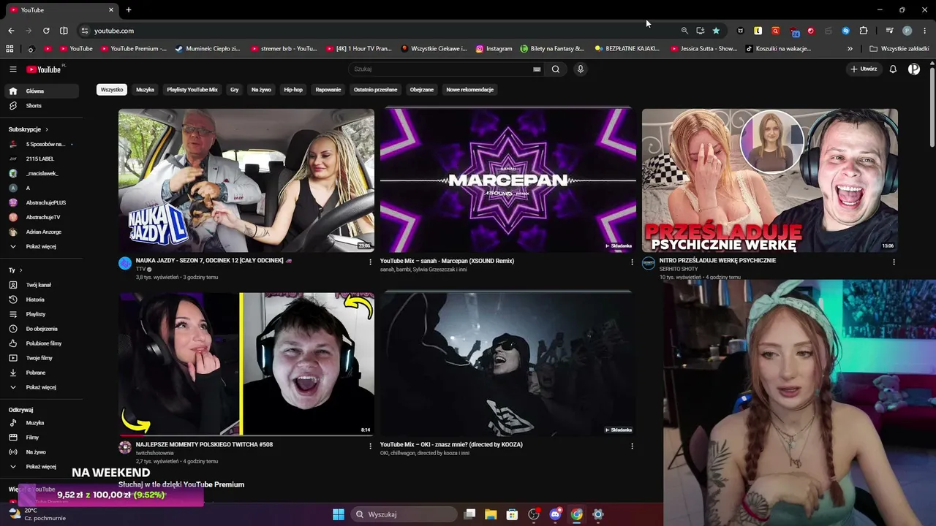
Task: Select the Obejrzane filter chip
Action: (422, 90)
